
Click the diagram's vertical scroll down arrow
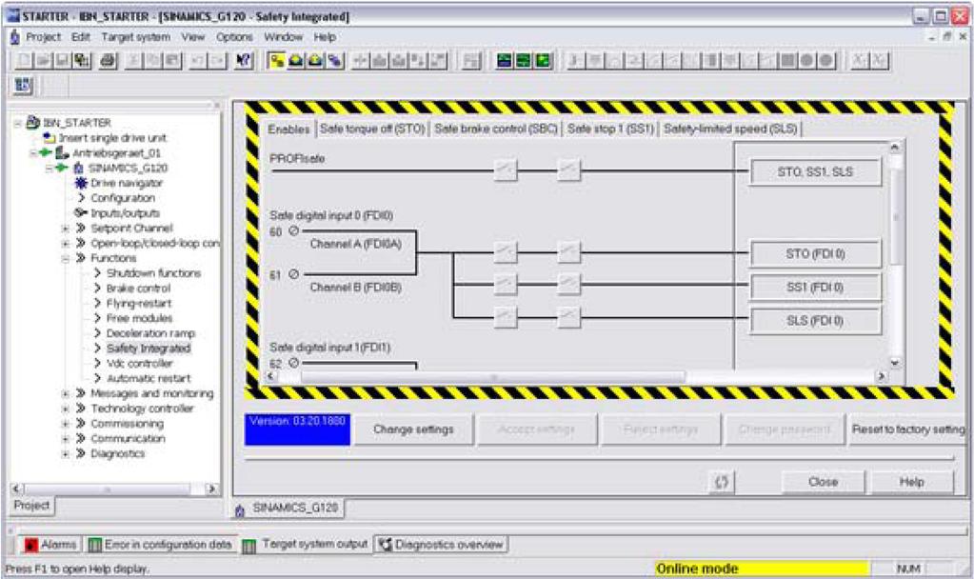(894, 363)
